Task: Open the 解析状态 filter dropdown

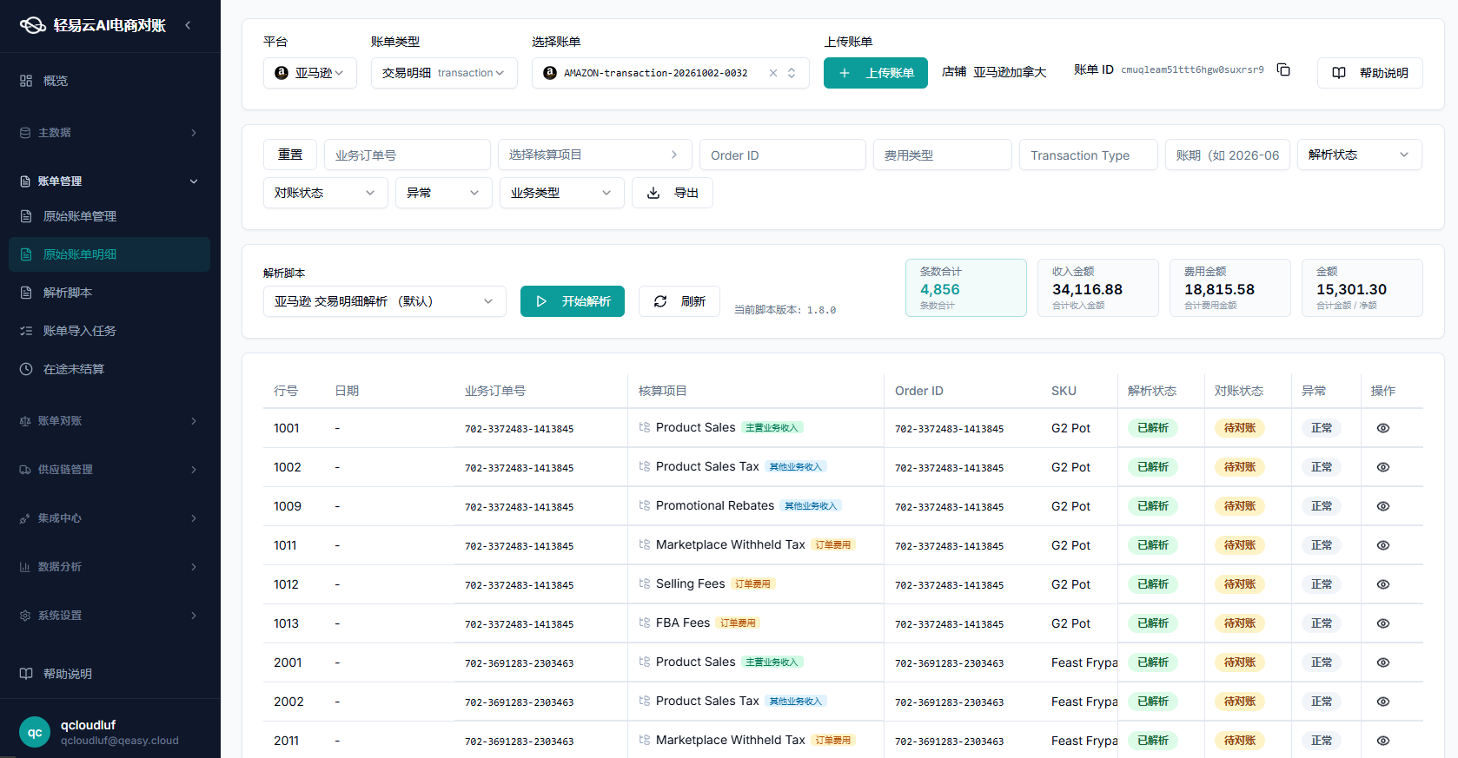Action: [1359, 155]
